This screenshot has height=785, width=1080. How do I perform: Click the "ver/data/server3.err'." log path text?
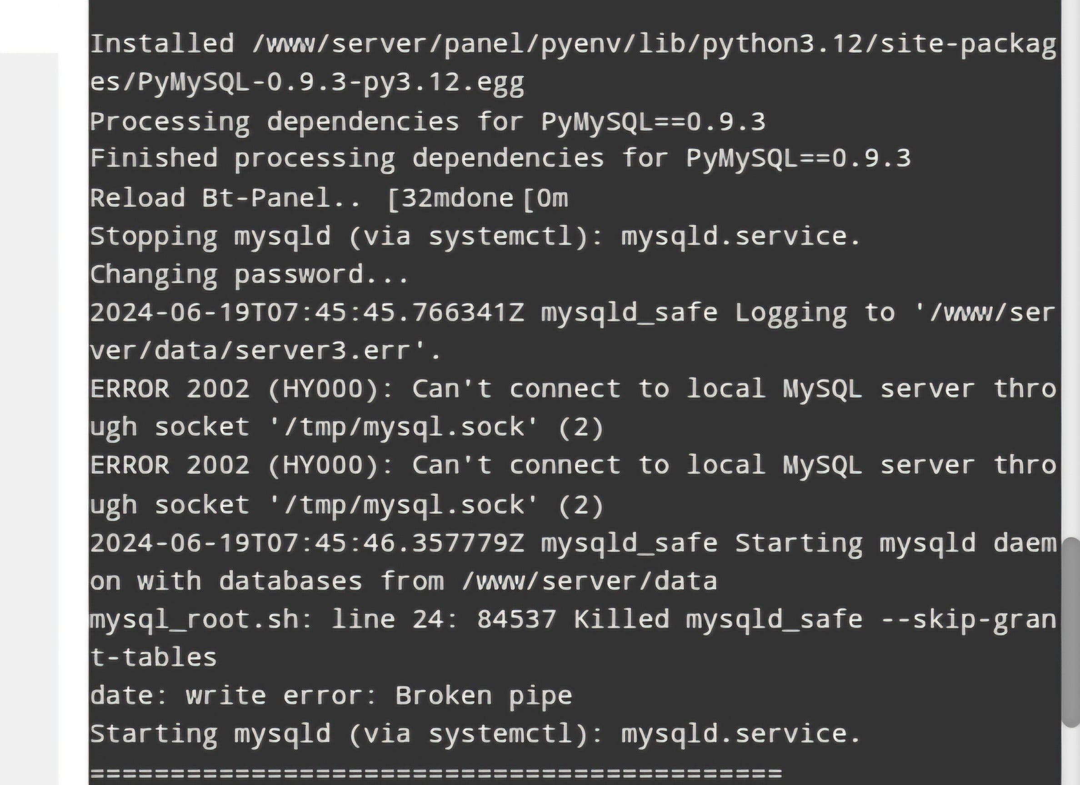(x=266, y=351)
